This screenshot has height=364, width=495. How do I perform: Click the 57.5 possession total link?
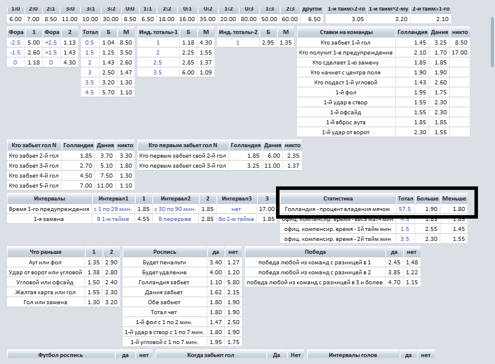pos(405,209)
